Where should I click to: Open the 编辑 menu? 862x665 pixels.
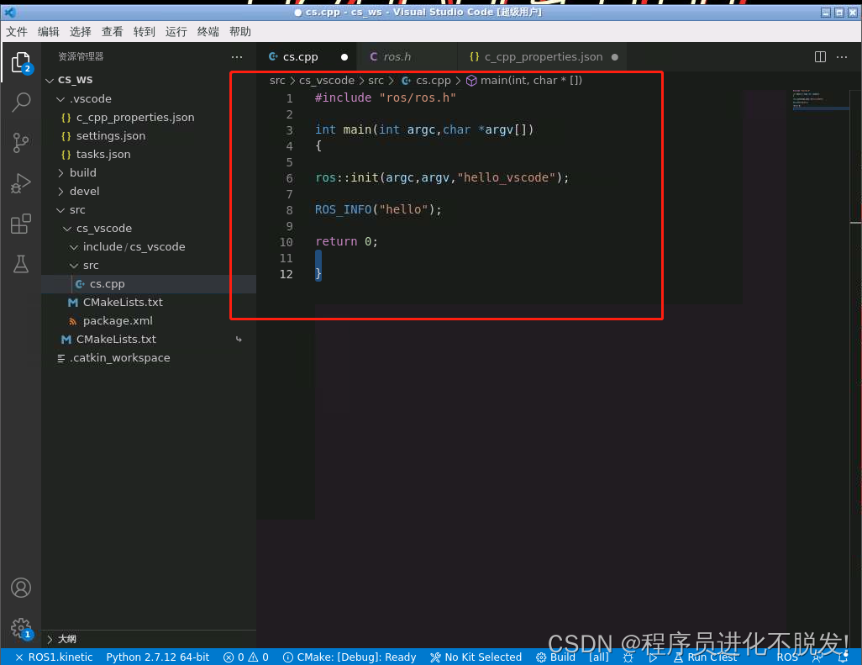[49, 32]
